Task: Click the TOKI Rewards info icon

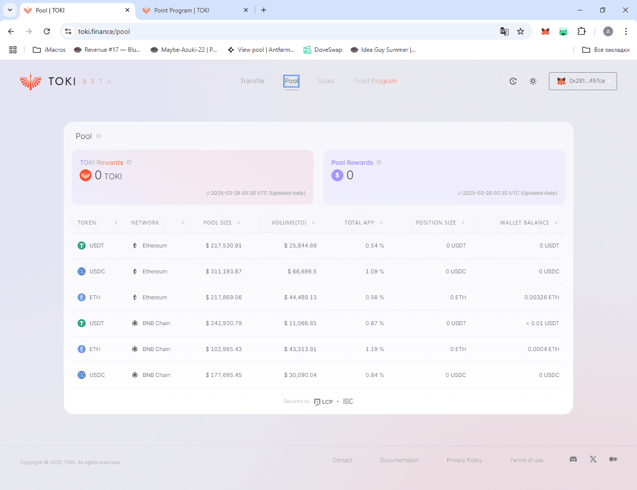Action: point(129,162)
